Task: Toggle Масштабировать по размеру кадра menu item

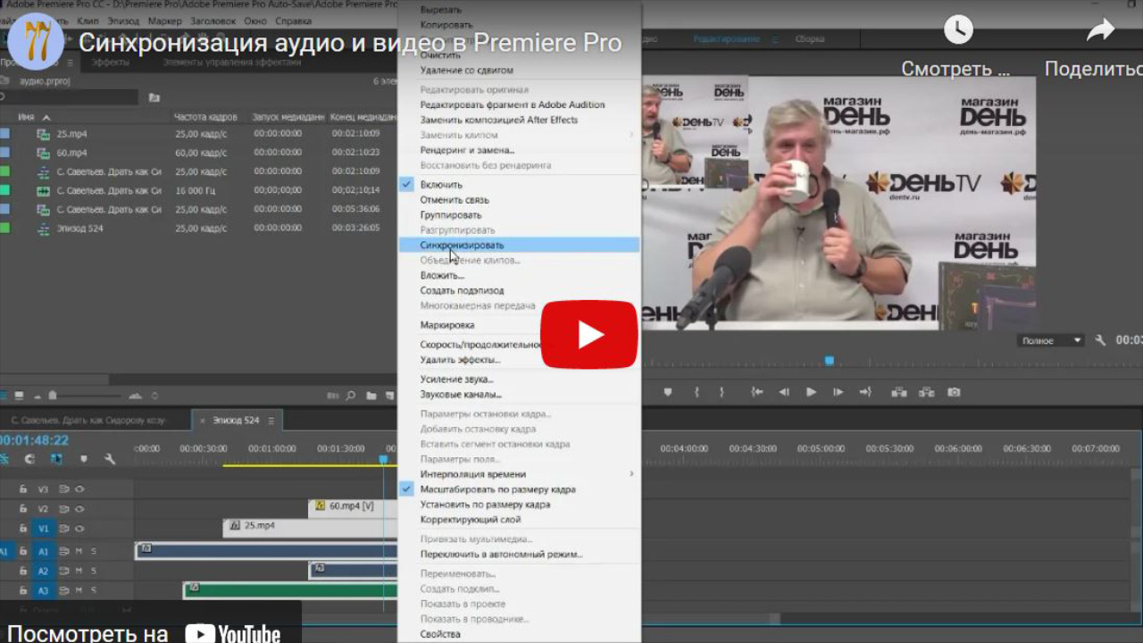Action: (518, 489)
